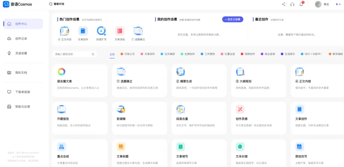Screen dimensions: 344x167
Task: Open the 重点总结 card icon
Action: 61,147
